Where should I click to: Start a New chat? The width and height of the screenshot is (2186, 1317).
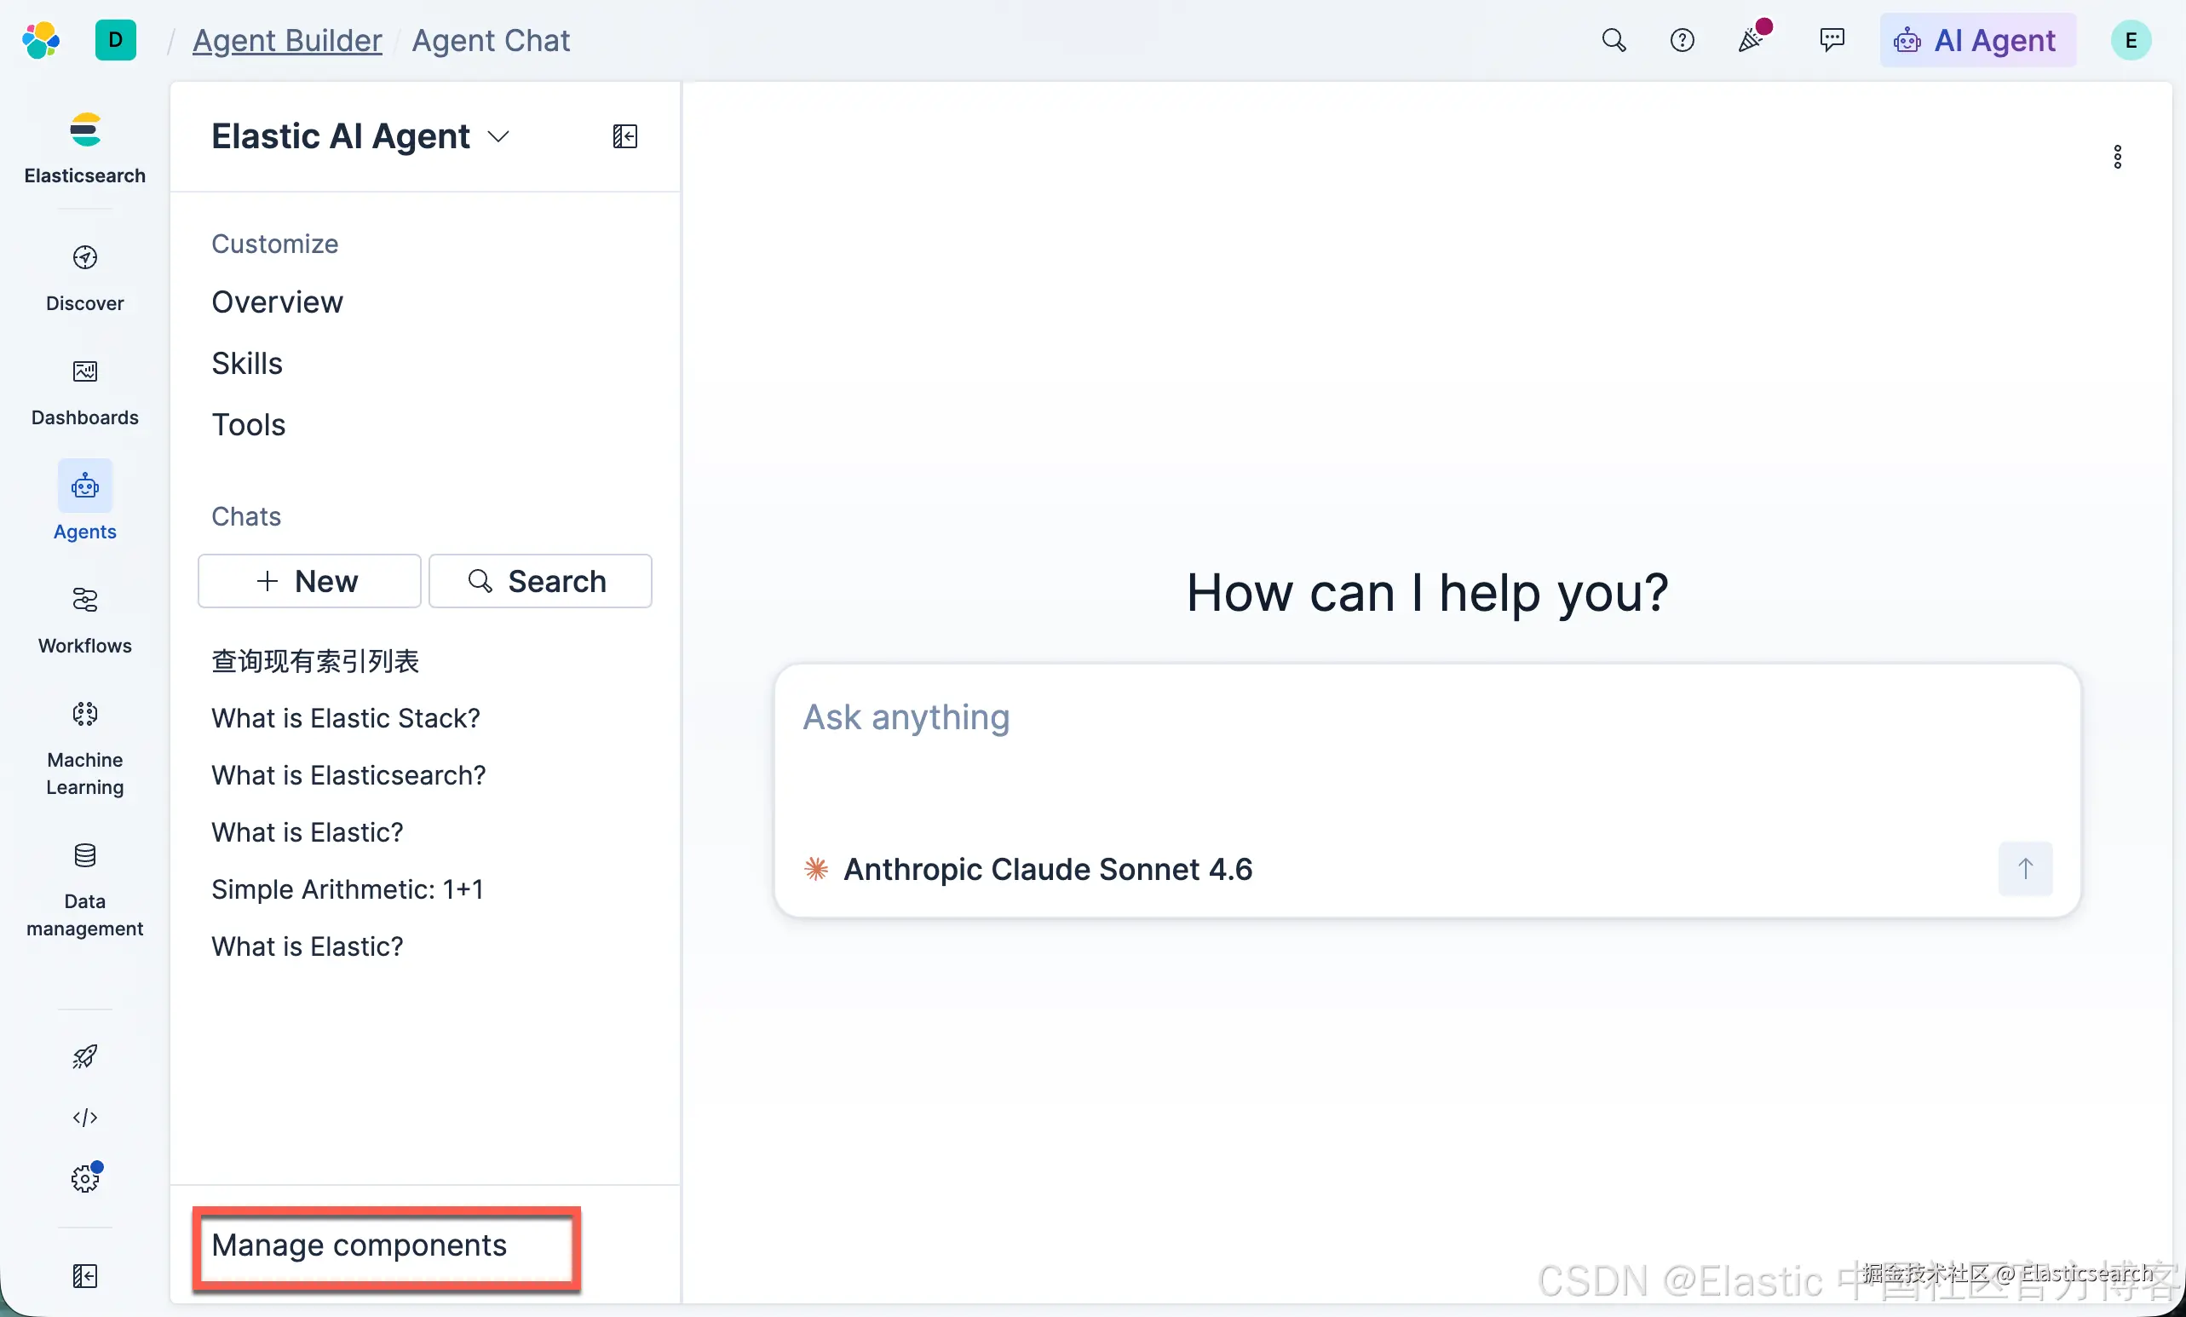pyautogui.click(x=309, y=581)
